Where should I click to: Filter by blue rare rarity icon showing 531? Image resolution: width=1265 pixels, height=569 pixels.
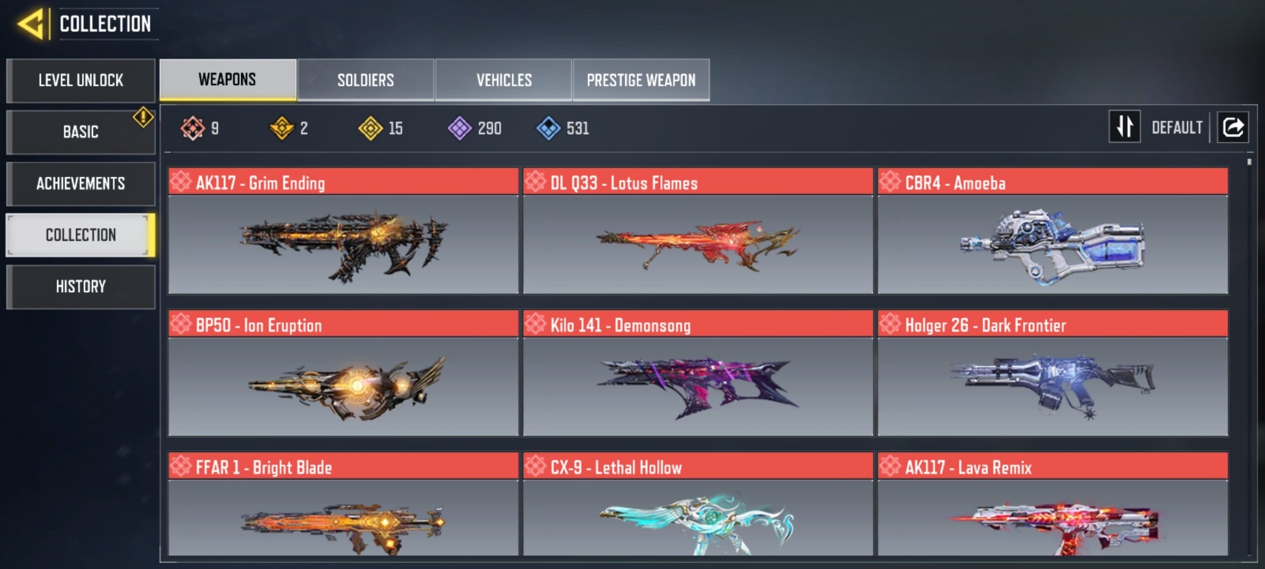click(548, 128)
